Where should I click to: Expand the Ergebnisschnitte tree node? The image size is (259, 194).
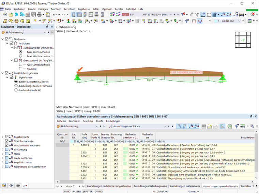[2, 162]
